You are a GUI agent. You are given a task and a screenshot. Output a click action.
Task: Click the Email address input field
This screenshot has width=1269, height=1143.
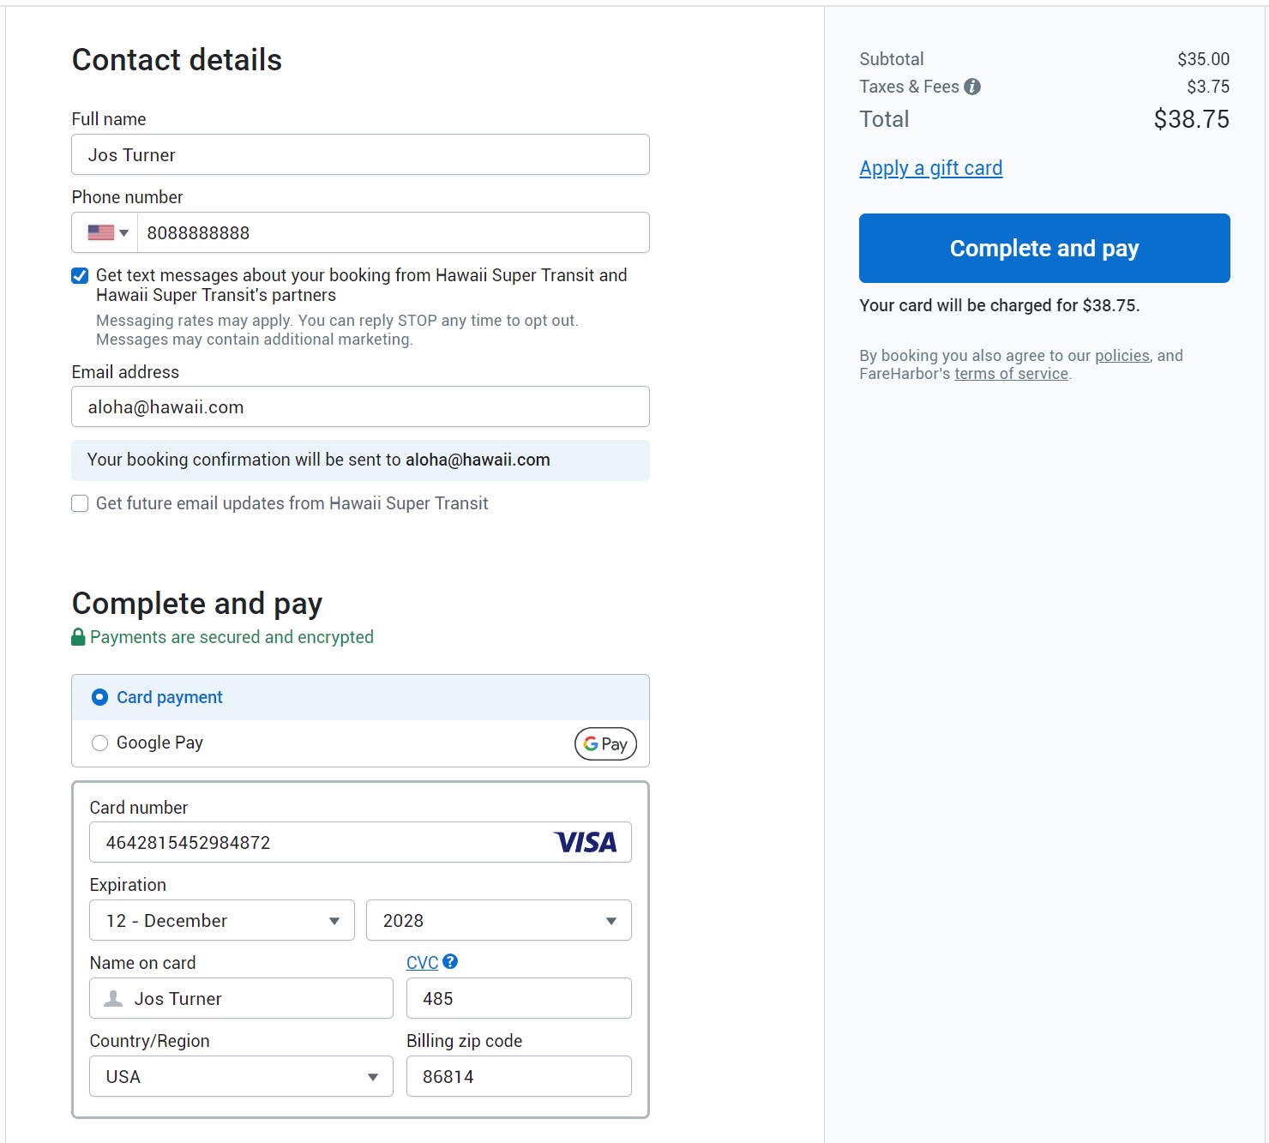[x=360, y=407]
